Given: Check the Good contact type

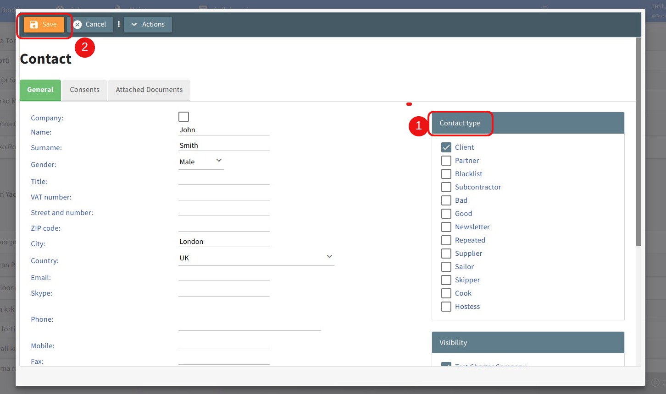Looking at the screenshot, I should [x=446, y=214].
